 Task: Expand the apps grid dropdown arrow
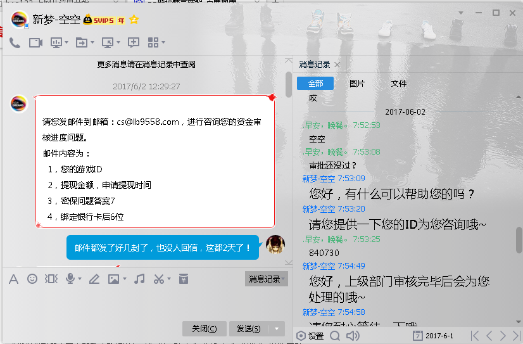[163, 42]
